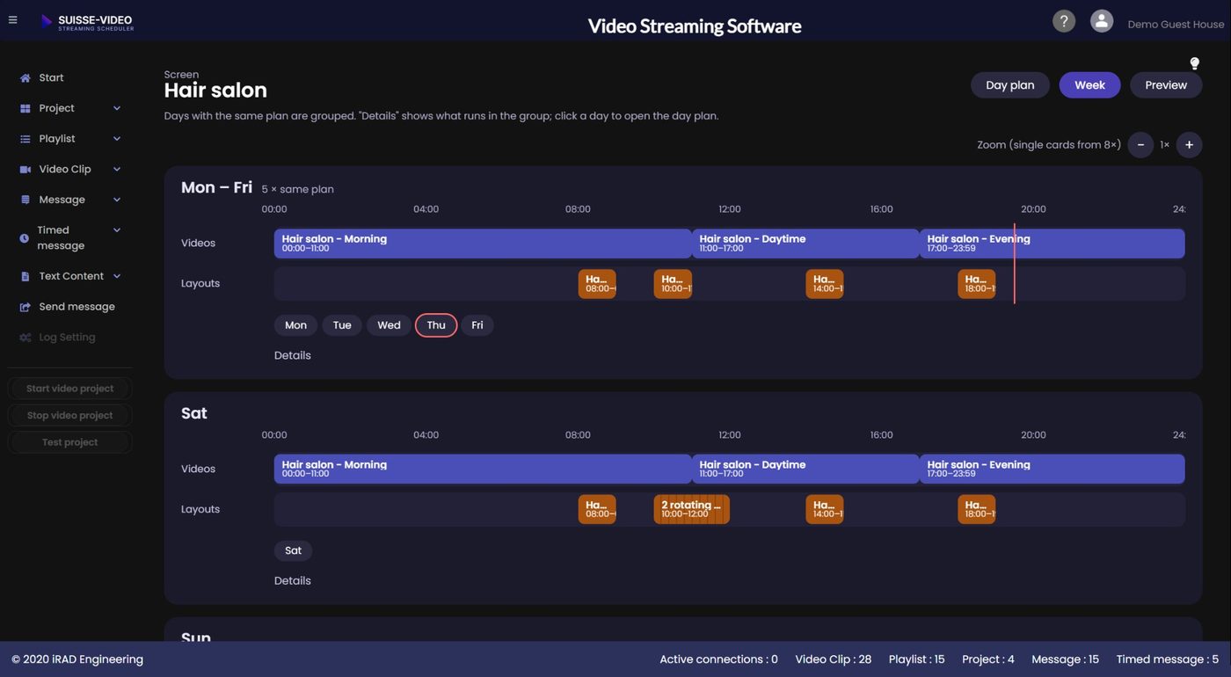1231x677 pixels.
Task: Decrease zoom with the minus button
Action: [x=1140, y=145]
